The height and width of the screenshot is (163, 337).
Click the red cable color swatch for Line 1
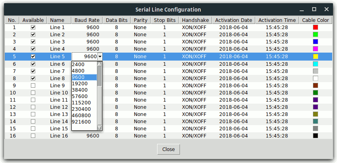(315, 27)
